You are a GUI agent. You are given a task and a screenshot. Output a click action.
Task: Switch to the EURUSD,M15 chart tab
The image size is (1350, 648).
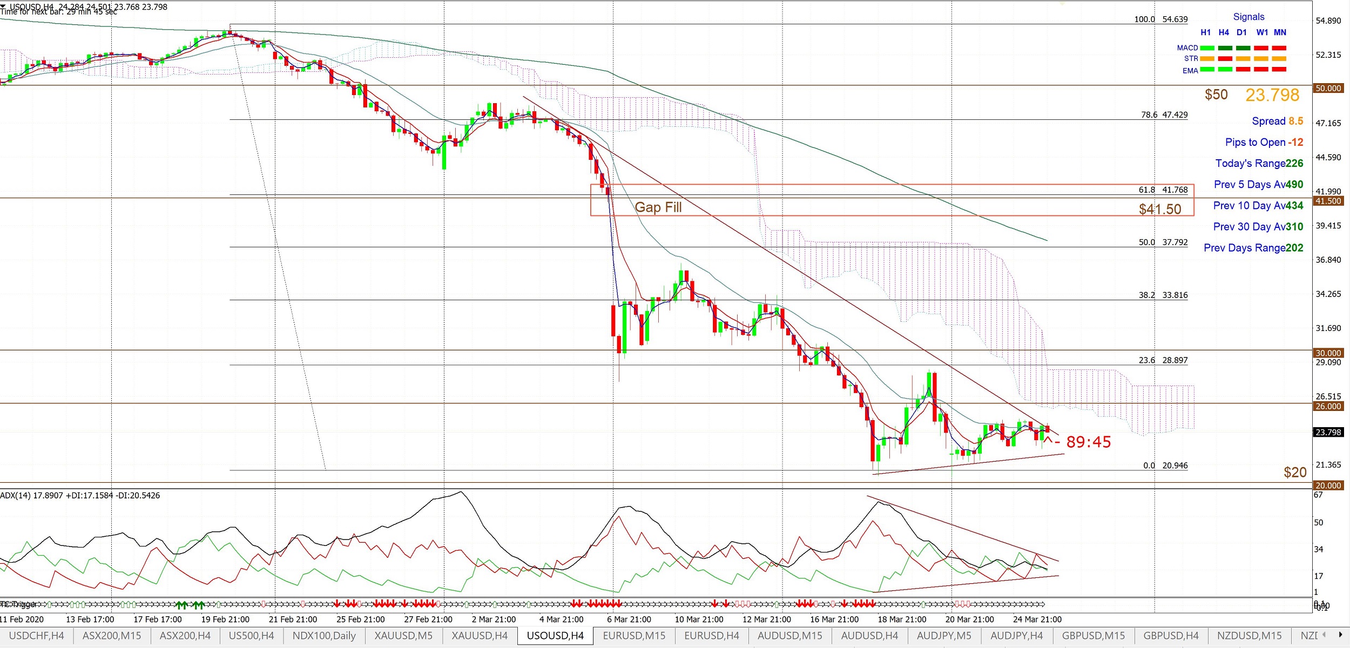634,636
